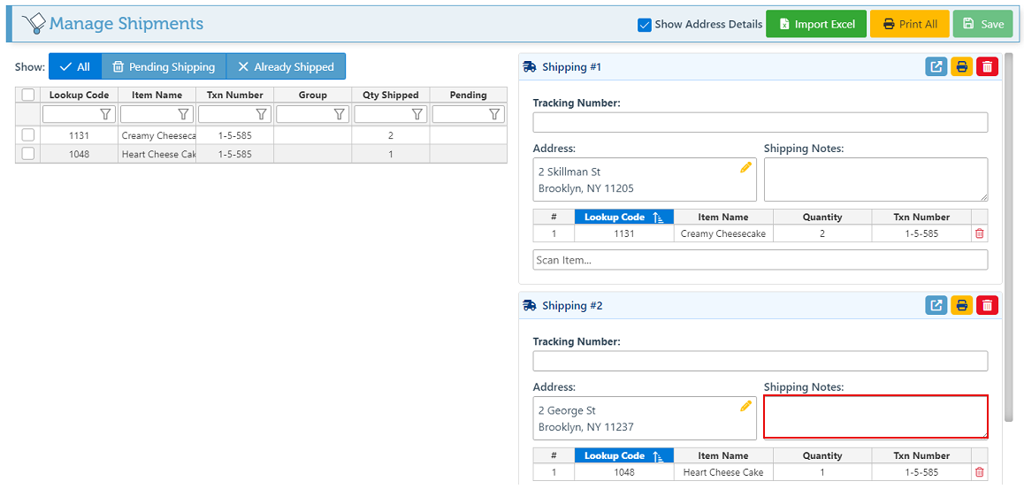Switch to Pending Shipping filter

[164, 67]
